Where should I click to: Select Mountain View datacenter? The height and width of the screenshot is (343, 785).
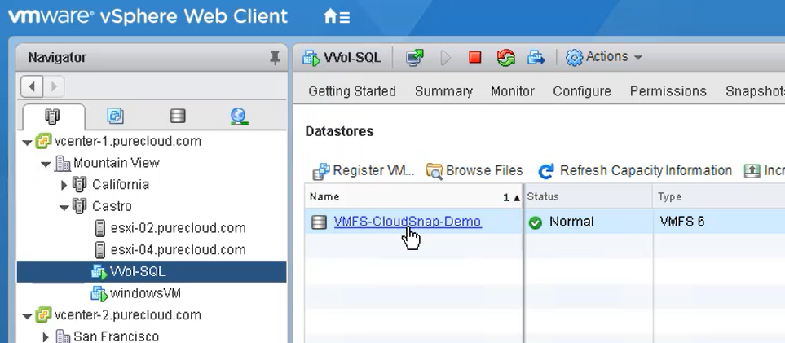click(116, 163)
